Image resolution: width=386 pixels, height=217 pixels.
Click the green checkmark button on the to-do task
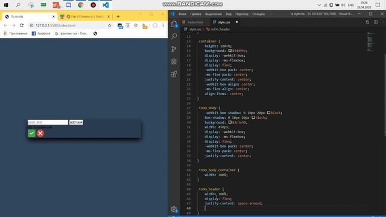[x=31, y=133]
